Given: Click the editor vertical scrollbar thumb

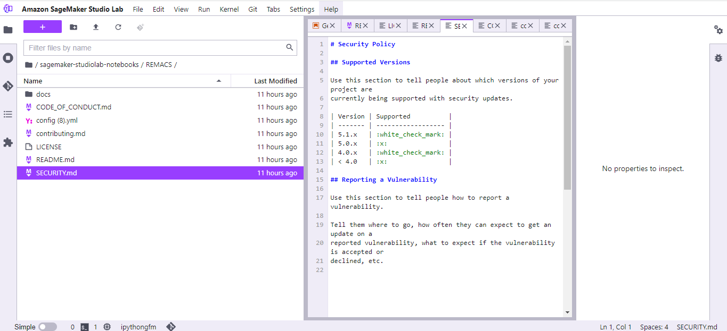Looking at the screenshot, I should (x=567, y=117).
